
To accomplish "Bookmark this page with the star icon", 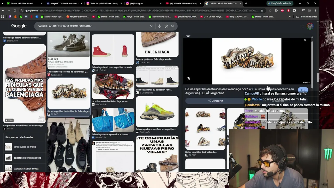I will [262, 10].
